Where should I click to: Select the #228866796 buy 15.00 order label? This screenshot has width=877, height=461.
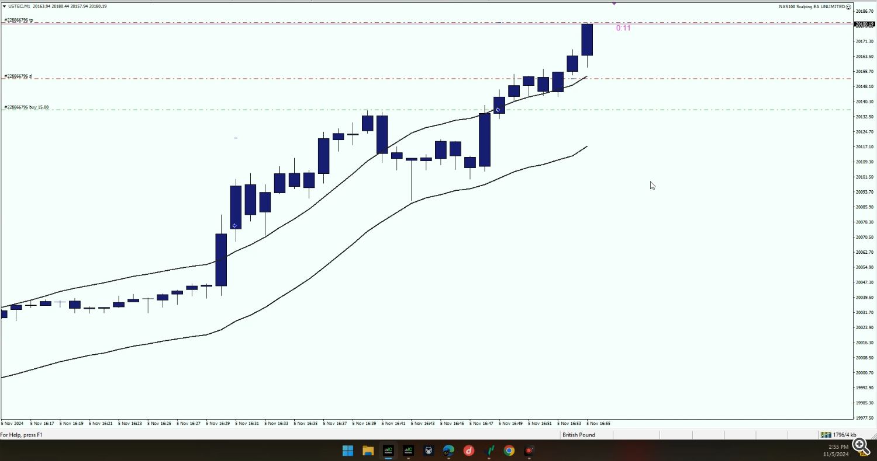tap(26, 107)
